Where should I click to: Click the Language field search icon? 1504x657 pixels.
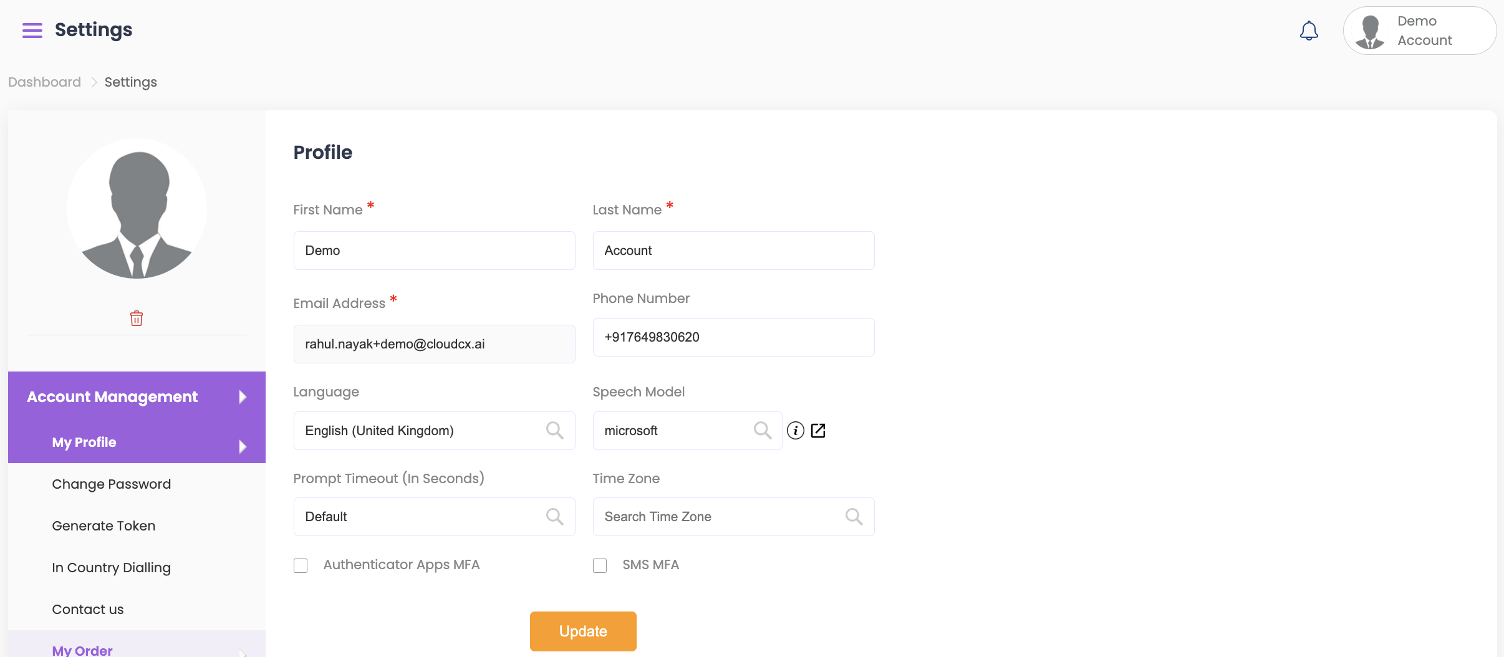[554, 431]
